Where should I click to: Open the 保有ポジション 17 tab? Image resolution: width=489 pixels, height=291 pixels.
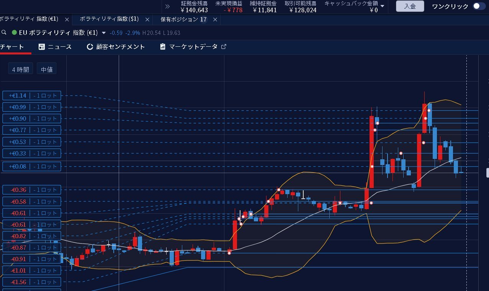coord(184,19)
